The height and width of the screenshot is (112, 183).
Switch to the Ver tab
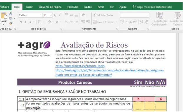pyautogui.click(x=112, y=7)
